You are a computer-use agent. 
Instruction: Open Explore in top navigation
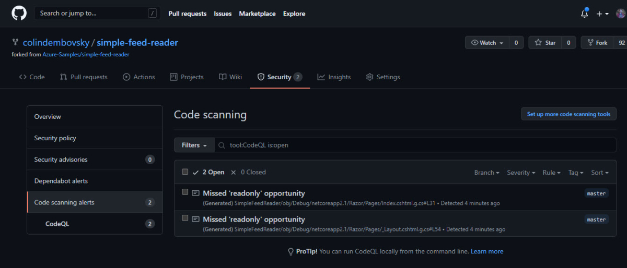click(294, 14)
